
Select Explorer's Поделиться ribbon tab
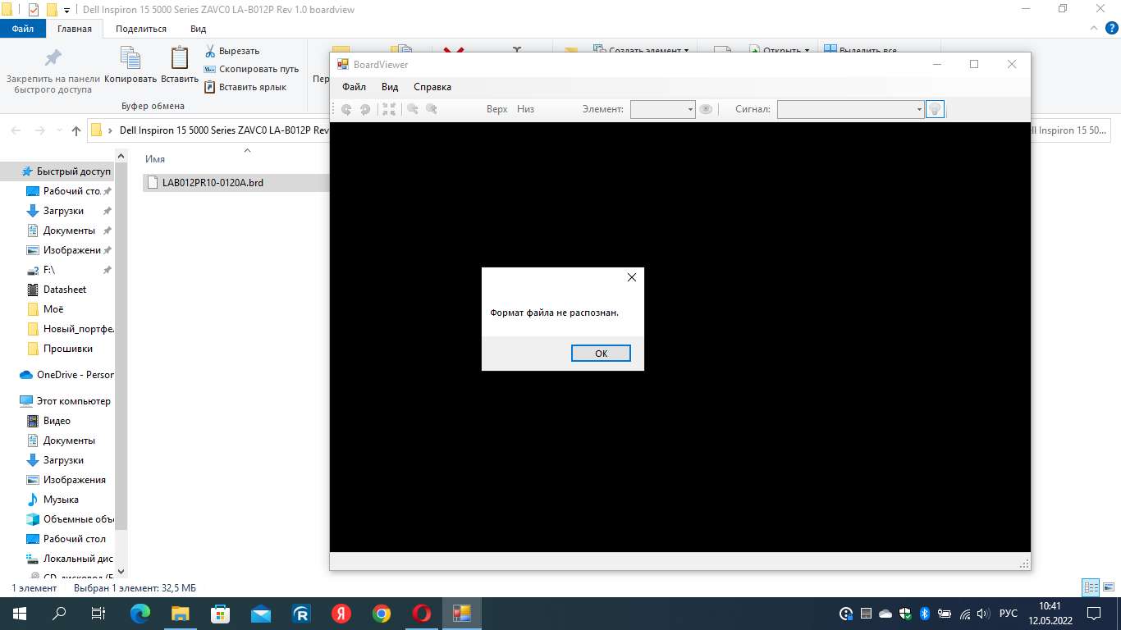[141, 29]
